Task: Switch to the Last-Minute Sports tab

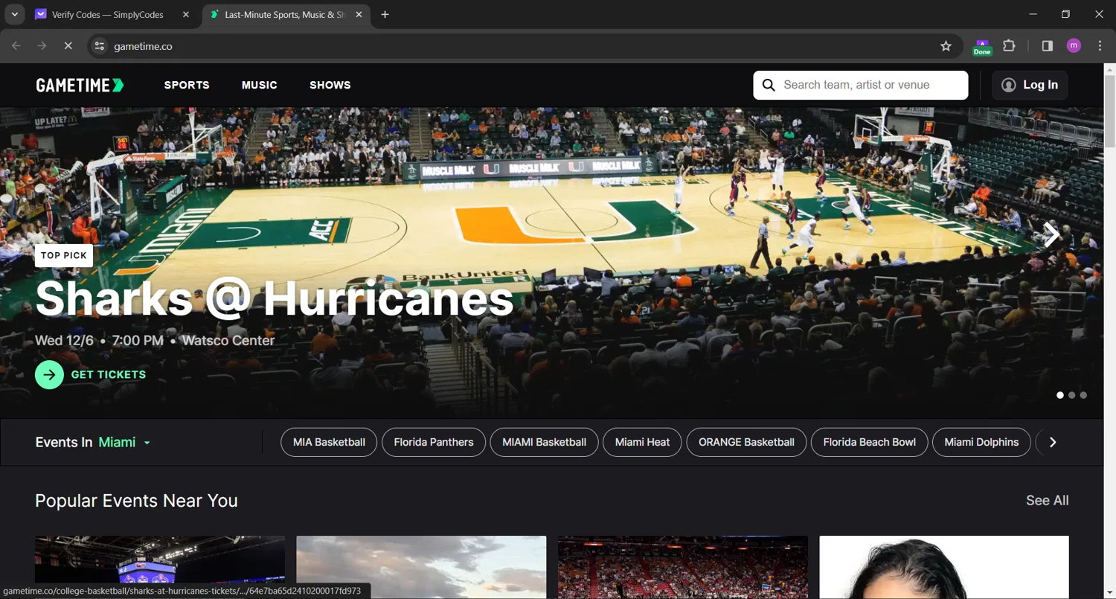Action: (286, 15)
